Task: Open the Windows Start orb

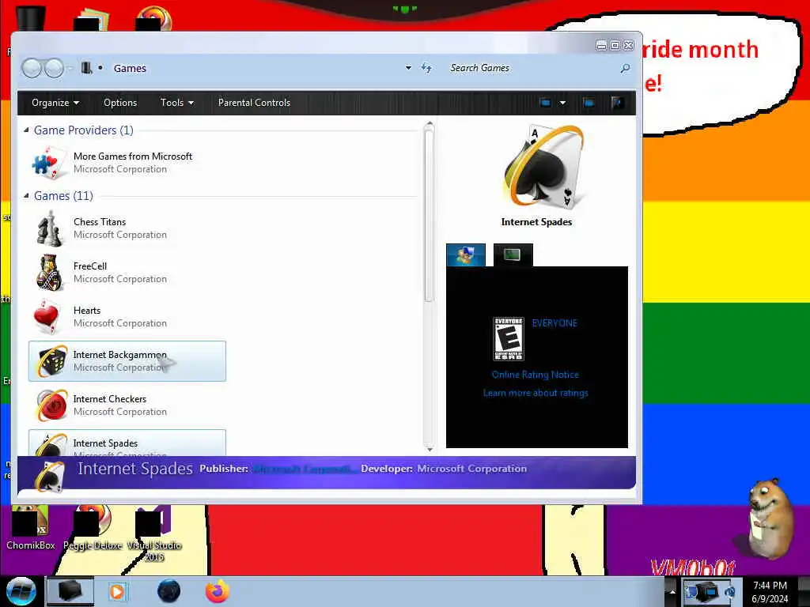Action: tap(21, 591)
